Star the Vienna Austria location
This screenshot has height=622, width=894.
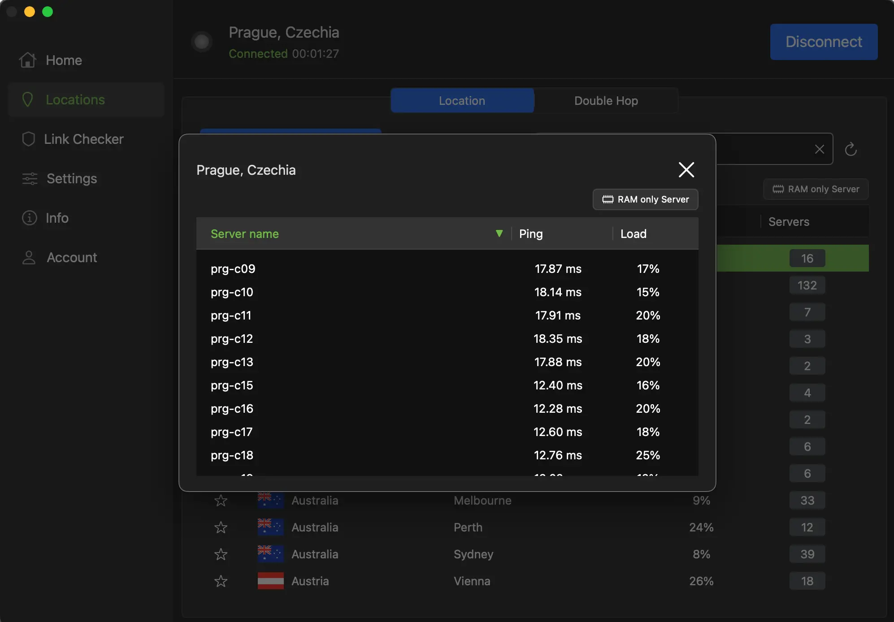(221, 581)
